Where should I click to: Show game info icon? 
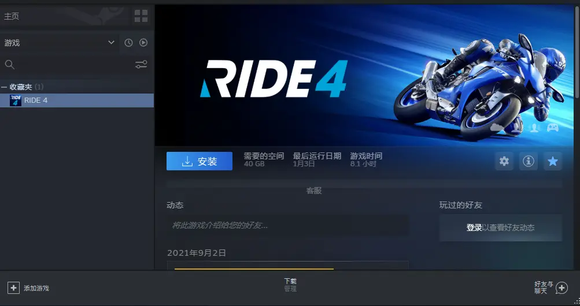click(x=528, y=161)
